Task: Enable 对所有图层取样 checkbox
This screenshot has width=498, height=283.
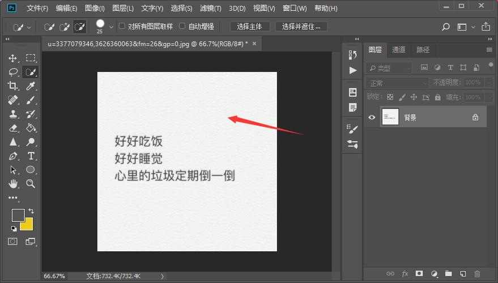Action: coord(122,26)
